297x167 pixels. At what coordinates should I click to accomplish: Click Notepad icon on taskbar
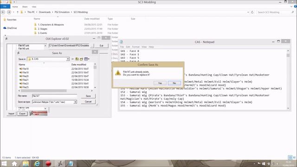71,164
